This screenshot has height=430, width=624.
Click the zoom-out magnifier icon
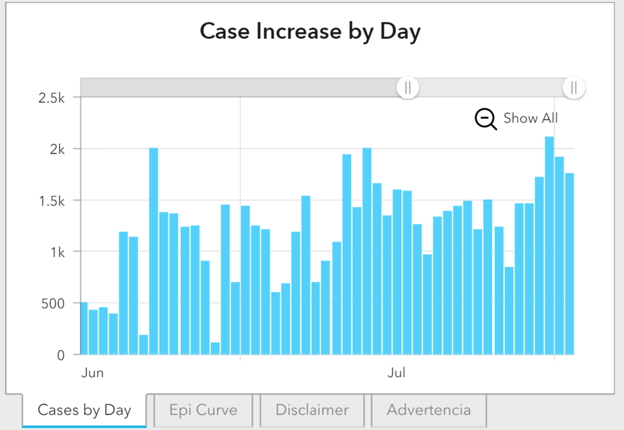(x=485, y=119)
